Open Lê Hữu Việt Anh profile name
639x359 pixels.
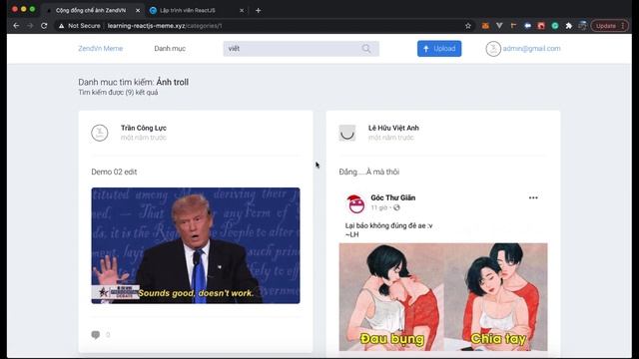click(393, 128)
